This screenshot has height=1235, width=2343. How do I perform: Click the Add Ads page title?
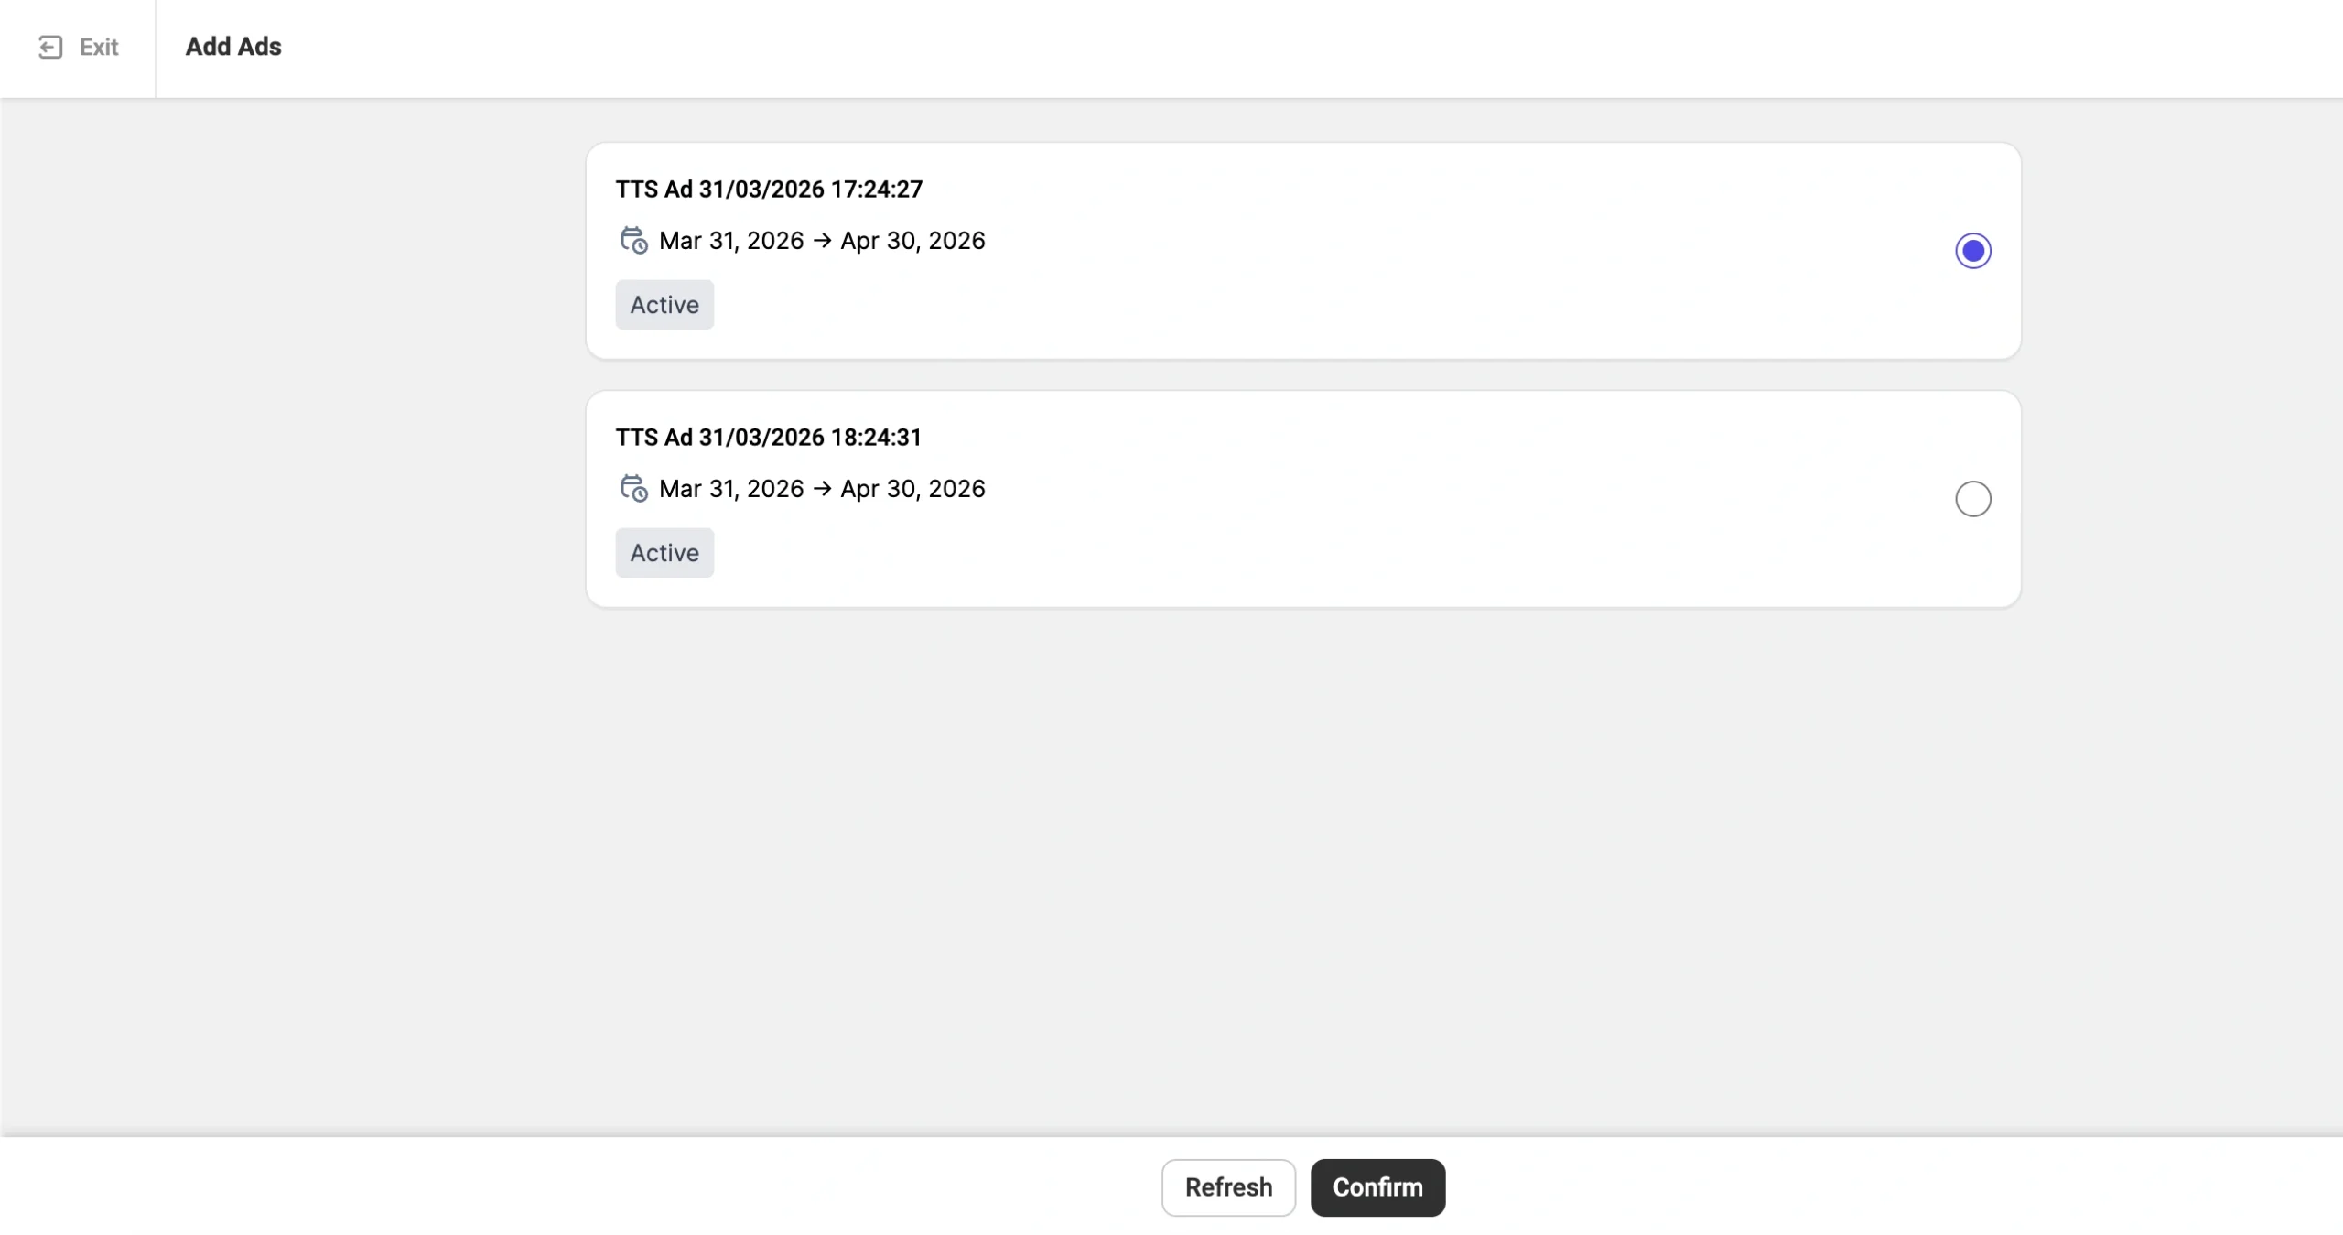233,47
